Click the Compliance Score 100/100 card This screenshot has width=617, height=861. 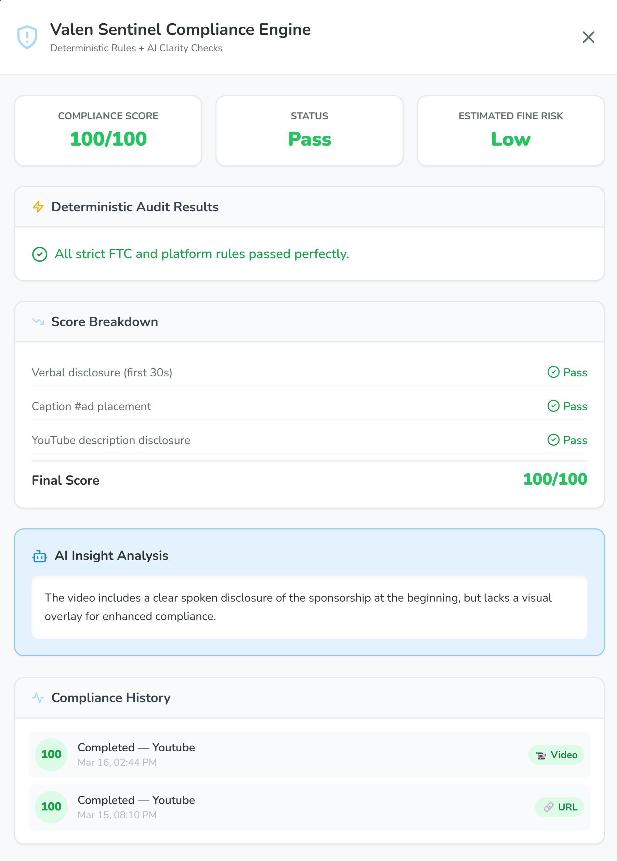coord(108,131)
